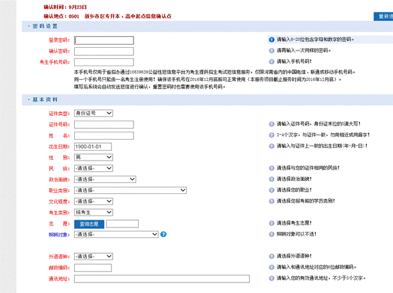
Task: Click the 邮政编码 input field
Action: [93, 267]
